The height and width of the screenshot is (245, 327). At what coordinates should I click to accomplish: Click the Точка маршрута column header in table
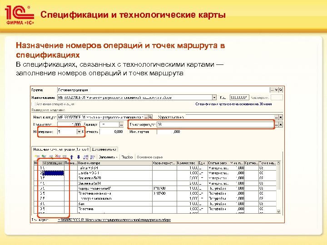(268, 163)
